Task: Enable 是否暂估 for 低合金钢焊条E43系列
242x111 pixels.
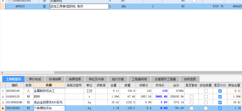Action: (x=191, y=102)
